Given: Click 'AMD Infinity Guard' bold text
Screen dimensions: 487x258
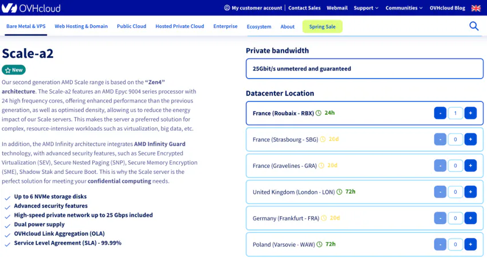Looking at the screenshot, I should (160, 144).
